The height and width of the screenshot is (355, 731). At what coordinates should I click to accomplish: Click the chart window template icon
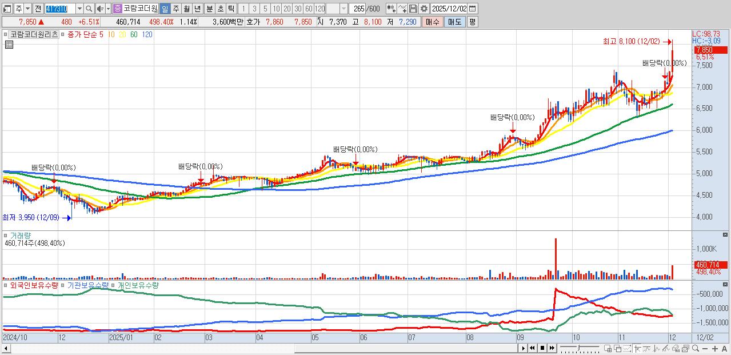tap(685, 348)
